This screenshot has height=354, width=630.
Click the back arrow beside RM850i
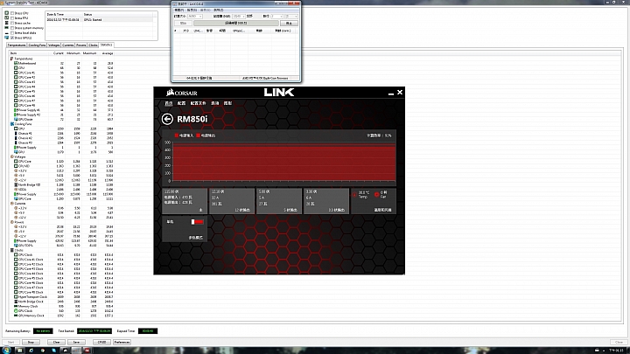[x=167, y=119]
